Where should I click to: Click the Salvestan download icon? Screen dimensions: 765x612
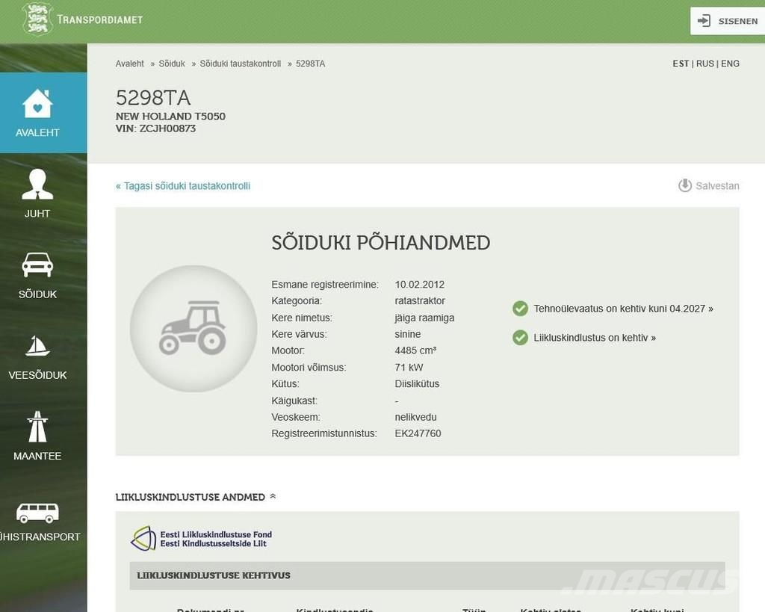click(x=685, y=185)
